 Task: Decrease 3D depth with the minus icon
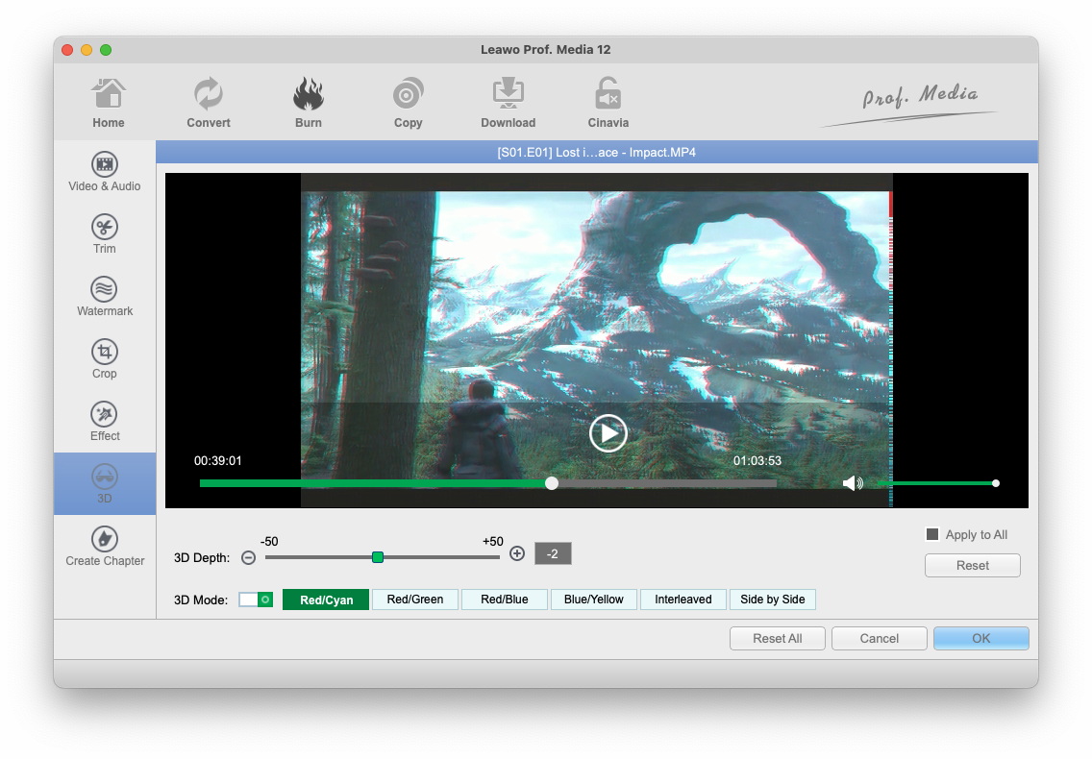click(x=249, y=558)
